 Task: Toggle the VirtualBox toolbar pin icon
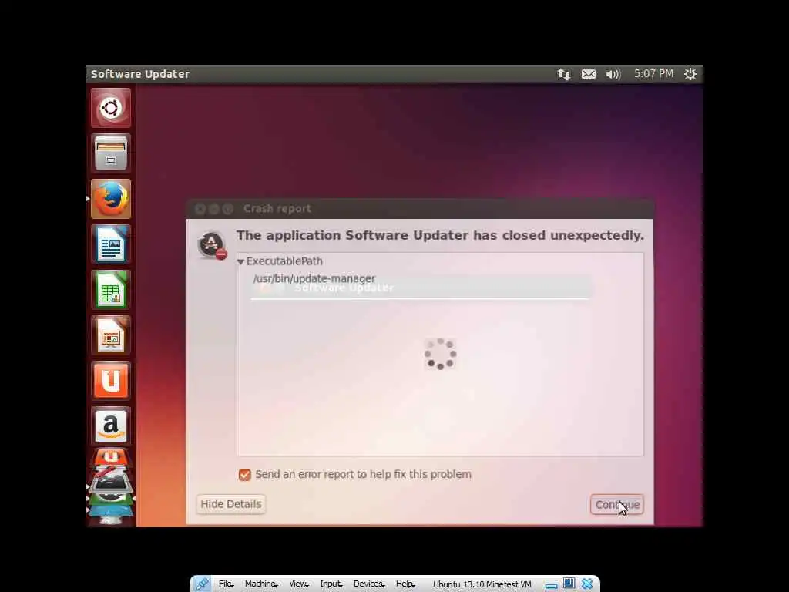(203, 584)
